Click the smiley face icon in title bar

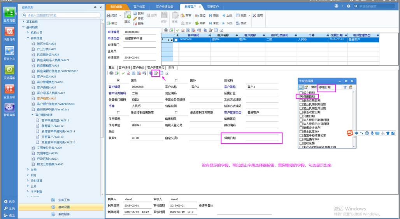(x=337, y=6)
